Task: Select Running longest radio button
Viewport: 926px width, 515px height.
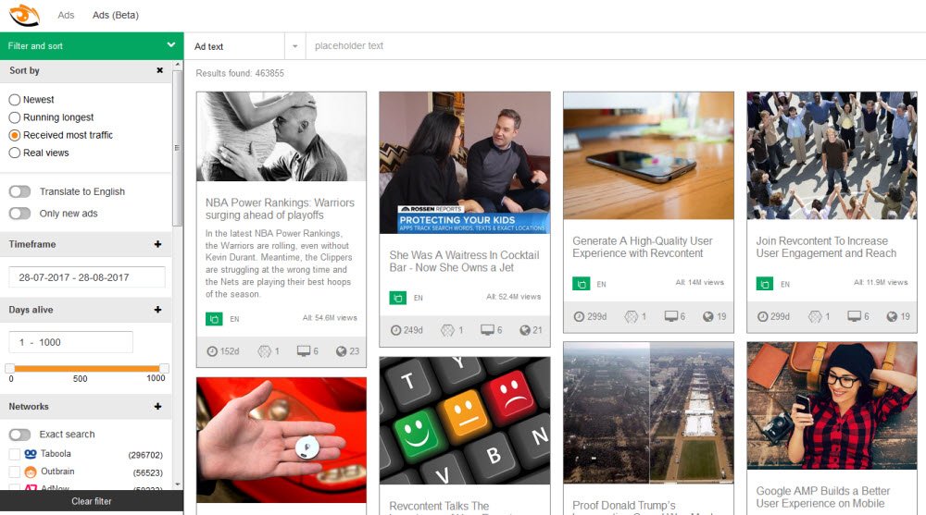Action: (15, 117)
